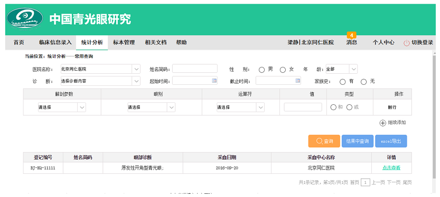Click the China Glaucoma Study logo
The width and height of the screenshot is (440, 197).
point(25,19)
